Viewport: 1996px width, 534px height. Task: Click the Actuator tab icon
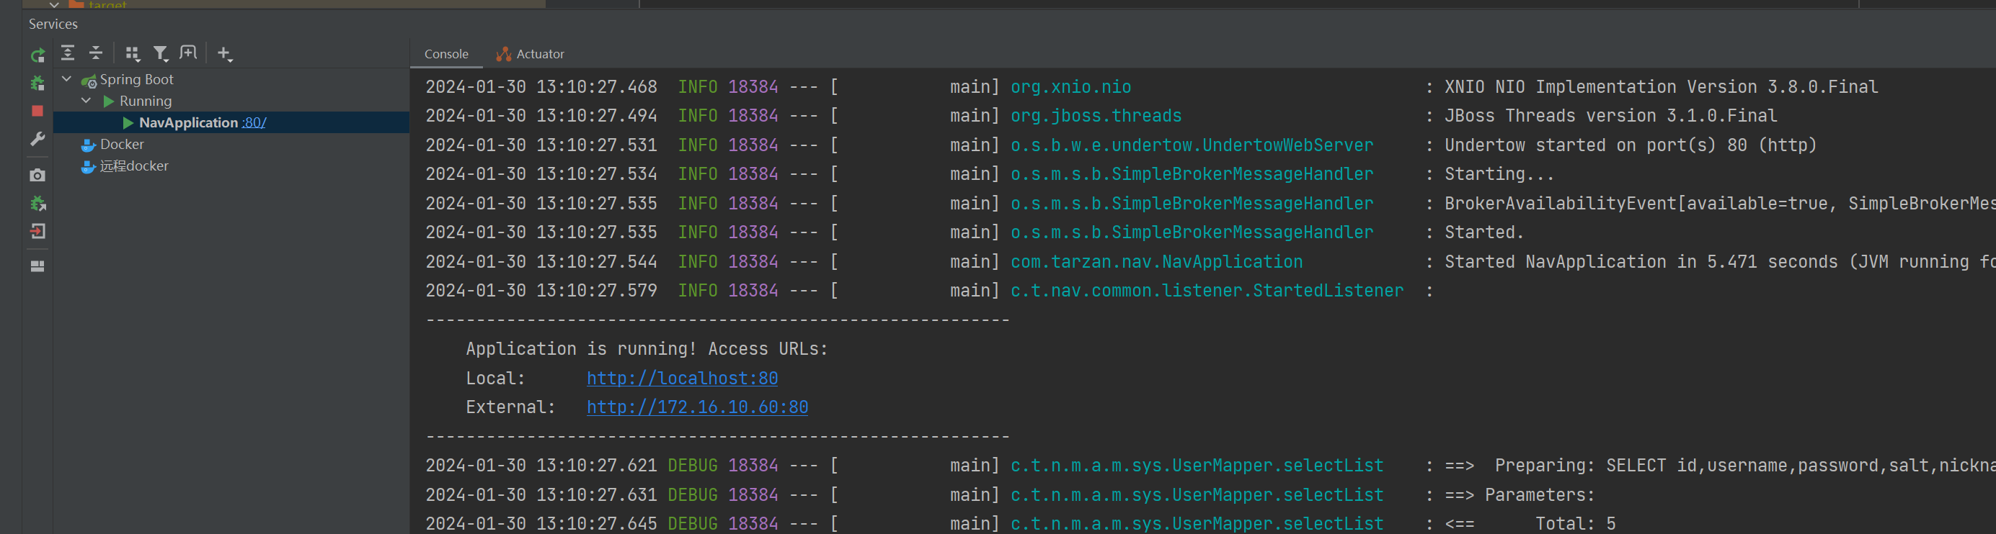coord(504,54)
